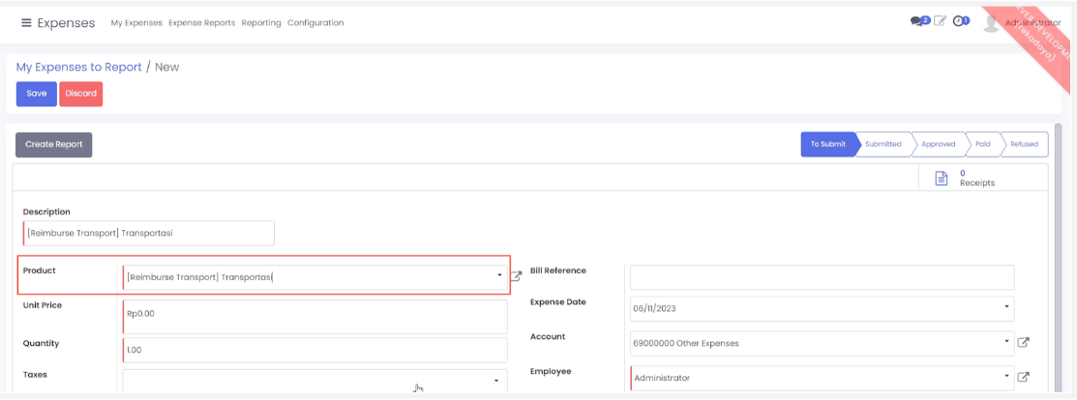This screenshot has width=1077, height=400.
Task: Click the edit note icon in top bar
Action: pos(940,21)
